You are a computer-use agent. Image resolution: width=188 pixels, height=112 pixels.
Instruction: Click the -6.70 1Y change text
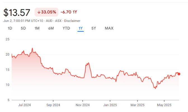tap(69, 12)
